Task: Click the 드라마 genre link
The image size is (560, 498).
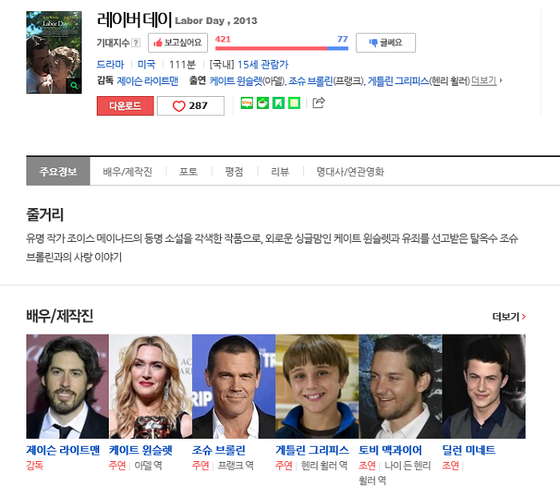Action: click(110, 64)
